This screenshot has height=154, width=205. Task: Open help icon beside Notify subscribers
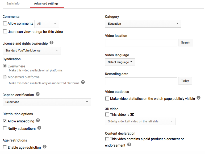[39, 128]
